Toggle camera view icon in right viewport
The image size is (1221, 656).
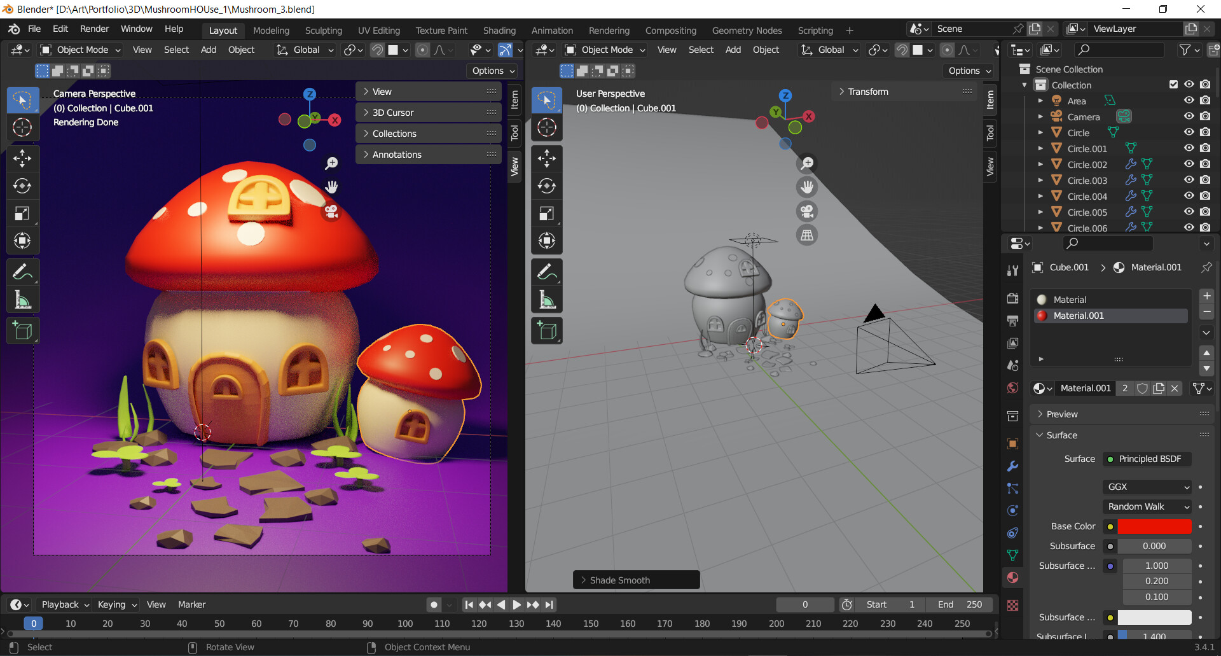pos(807,211)
